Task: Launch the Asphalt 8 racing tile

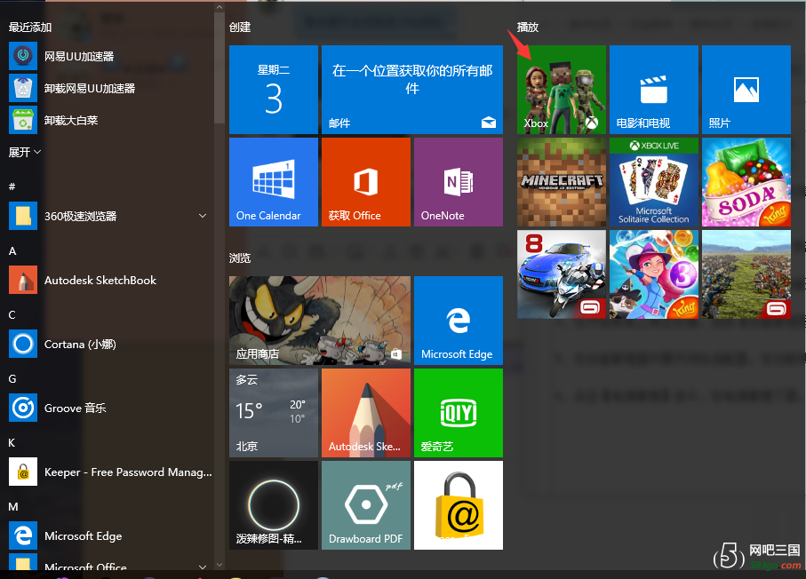Action: pyautogui.click(x=562, y=274)
